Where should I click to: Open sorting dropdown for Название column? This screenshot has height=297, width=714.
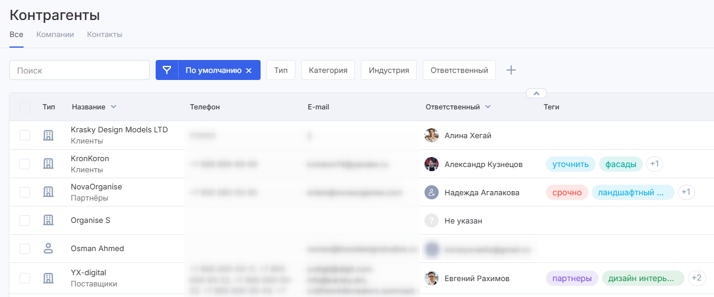click(114, 107)
